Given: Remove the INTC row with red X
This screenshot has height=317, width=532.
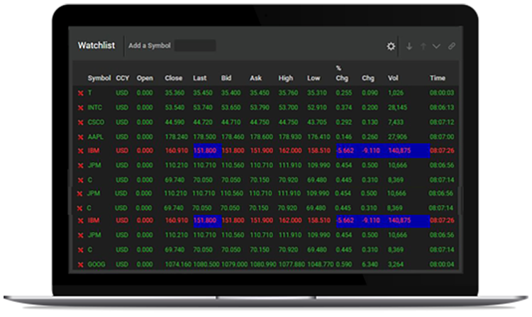Looking at the screenshot, I should (80, 108).
